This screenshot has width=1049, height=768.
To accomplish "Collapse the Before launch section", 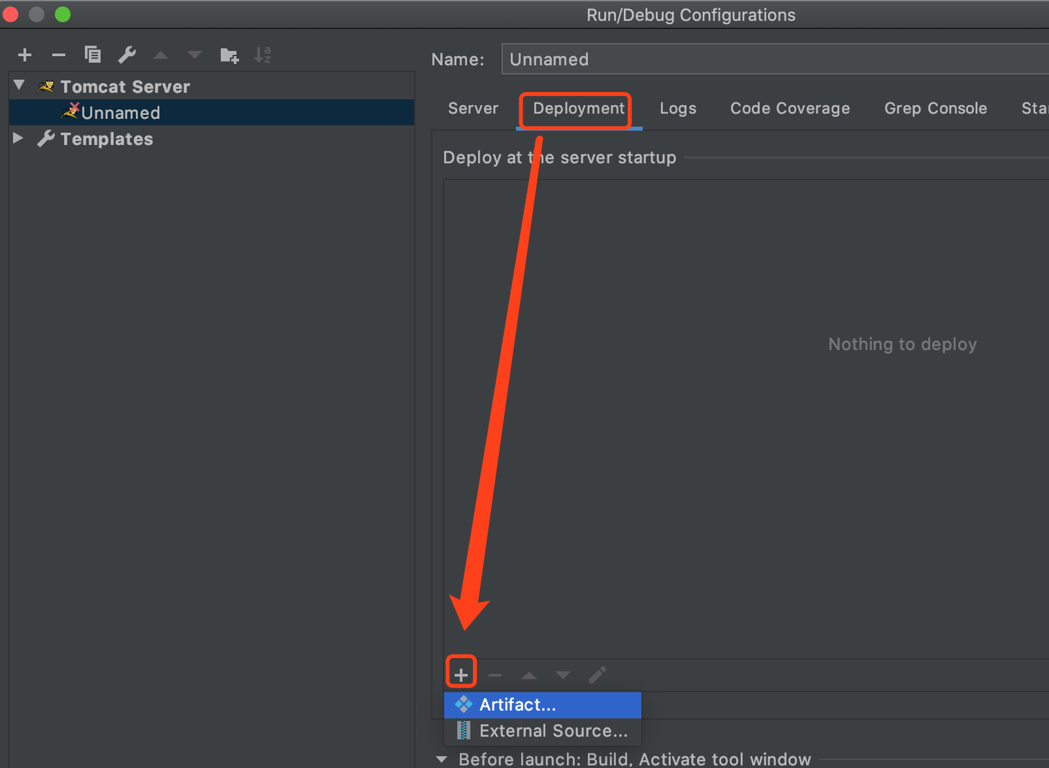I will click(x=442, y=760).
